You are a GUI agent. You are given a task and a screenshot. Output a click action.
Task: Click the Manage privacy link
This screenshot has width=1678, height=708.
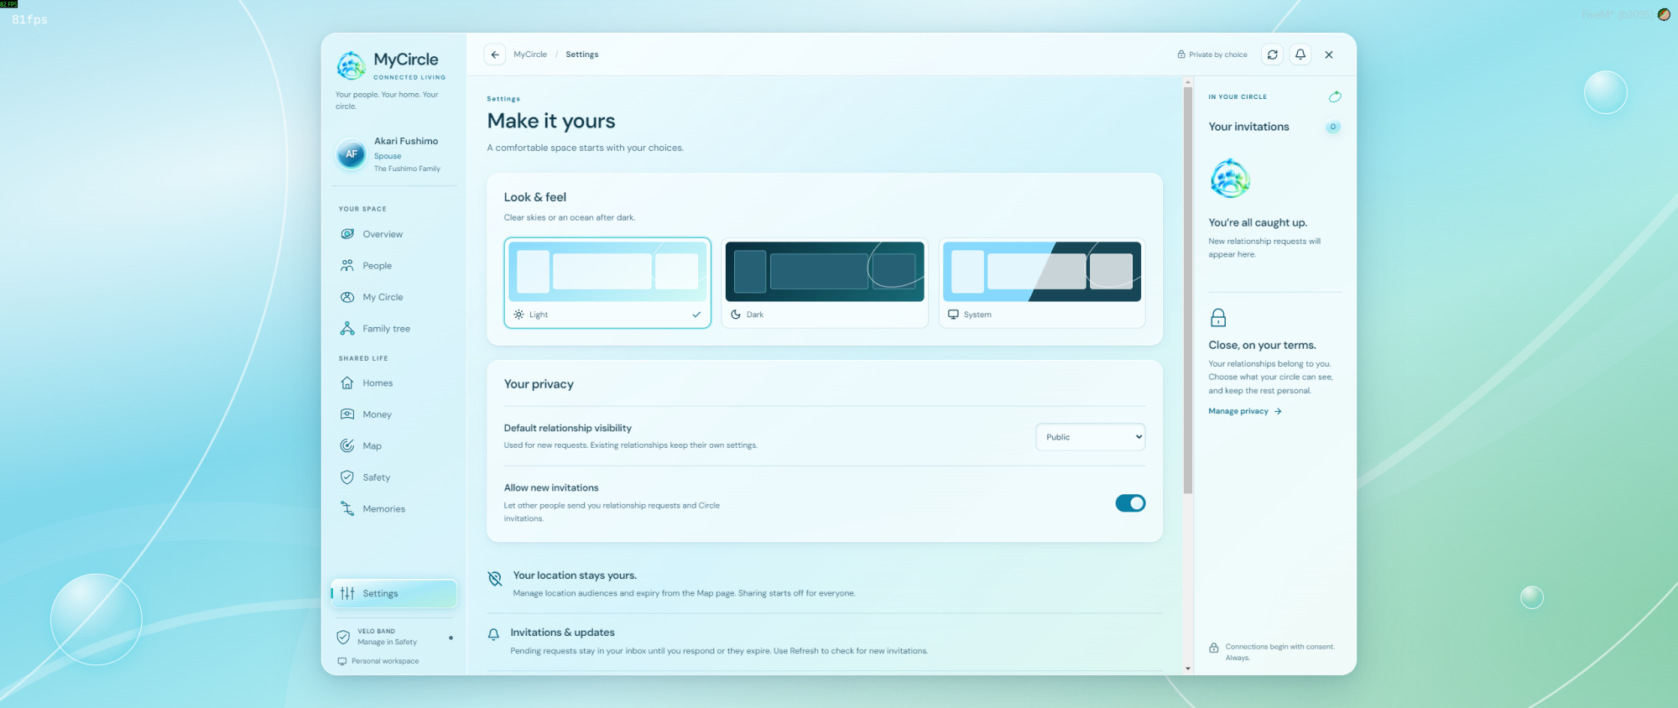click(x=1245, y=411)
